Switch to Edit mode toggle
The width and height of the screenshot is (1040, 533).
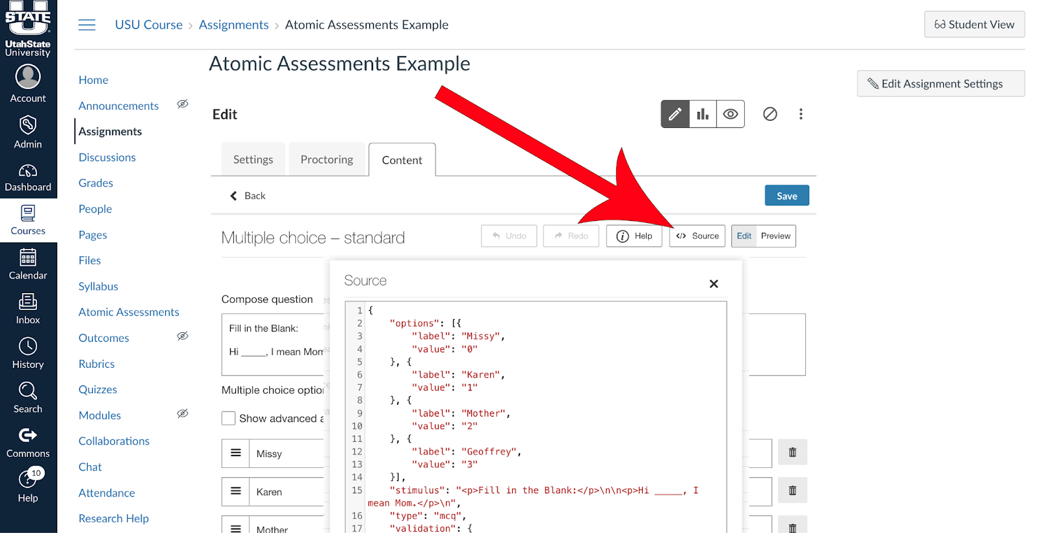click(x=744, y=236)
